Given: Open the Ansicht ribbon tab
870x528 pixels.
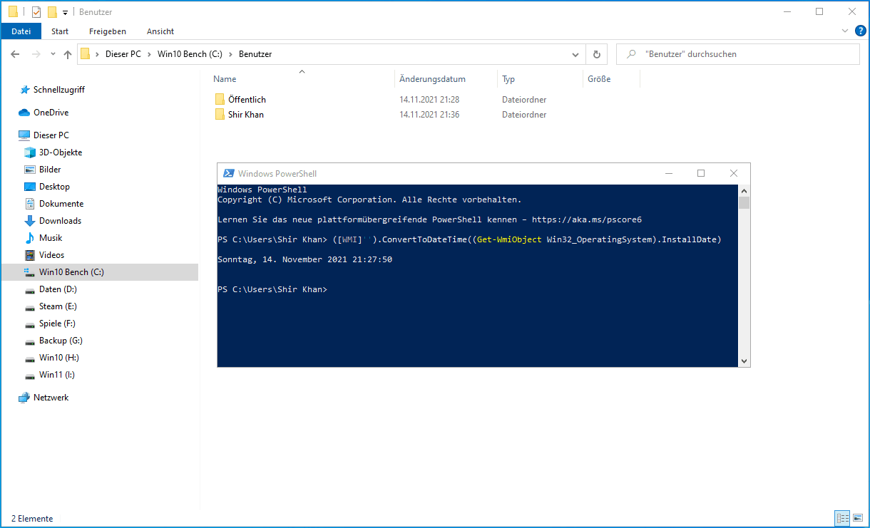Looking at the screenshot, I should pyautogui.click(x=160, y=31).
